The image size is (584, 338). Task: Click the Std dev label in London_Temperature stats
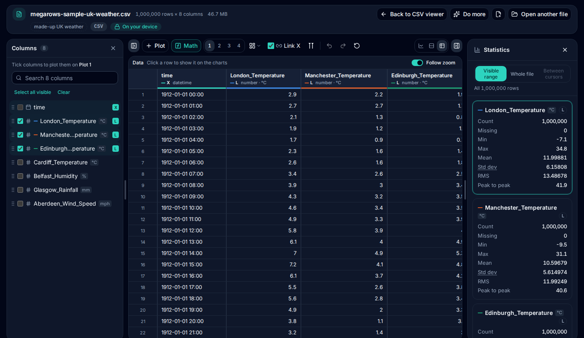(487, 167)
